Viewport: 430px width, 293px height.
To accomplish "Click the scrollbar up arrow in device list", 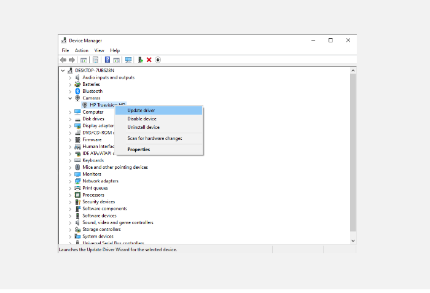I will (353, 71).
